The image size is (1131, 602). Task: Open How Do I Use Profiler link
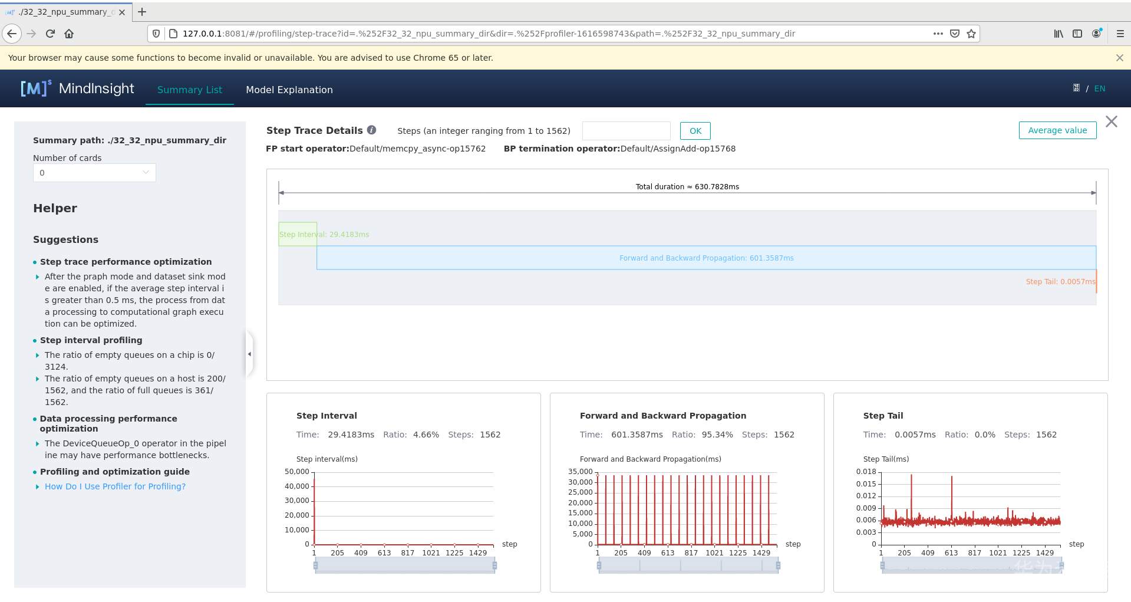(x=115, y=486)
